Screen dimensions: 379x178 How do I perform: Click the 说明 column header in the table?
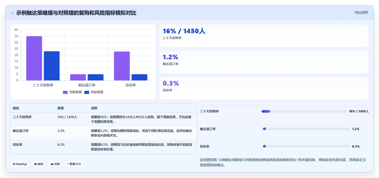point(94,108)
